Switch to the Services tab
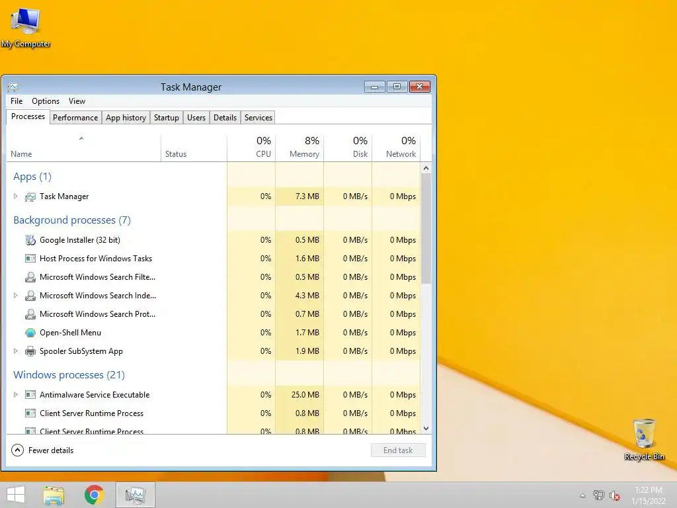The image size is (677, 508). [x=259, y=118]
